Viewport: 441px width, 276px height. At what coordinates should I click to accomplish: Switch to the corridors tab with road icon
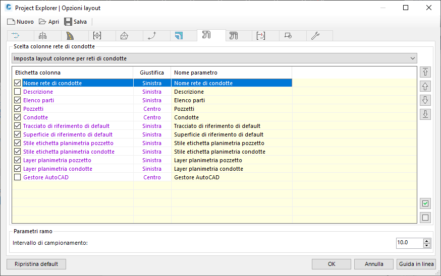70,36
